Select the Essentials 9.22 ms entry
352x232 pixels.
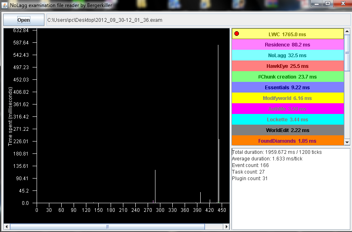[x=287, y=87]
